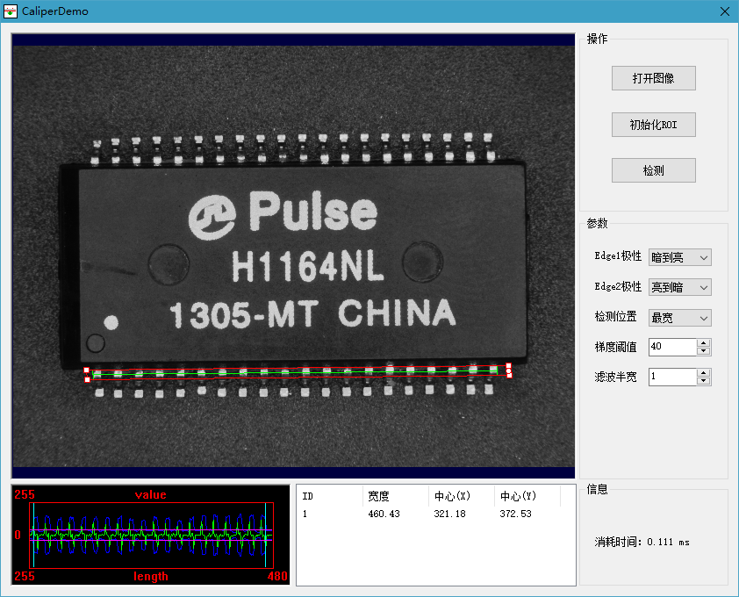Viewport: 739px width, 597px height.
Task: Increase the 梯度阈值 value with up arrow
Action: [703, 342]
